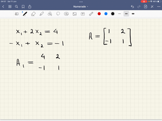The image size is (162, 121).
Task: Select the thin stroke width
Action: coord(119,14)
